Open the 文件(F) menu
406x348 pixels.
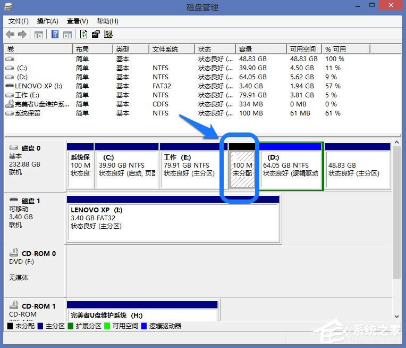point(19,21)
